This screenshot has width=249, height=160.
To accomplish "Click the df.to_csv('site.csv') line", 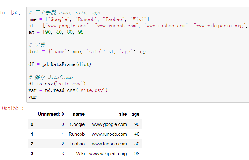I will tap(57, 84).
